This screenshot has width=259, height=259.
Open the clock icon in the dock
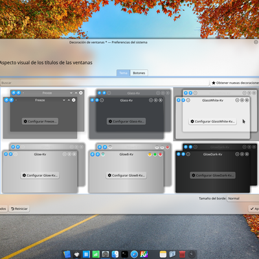(192, 254)
